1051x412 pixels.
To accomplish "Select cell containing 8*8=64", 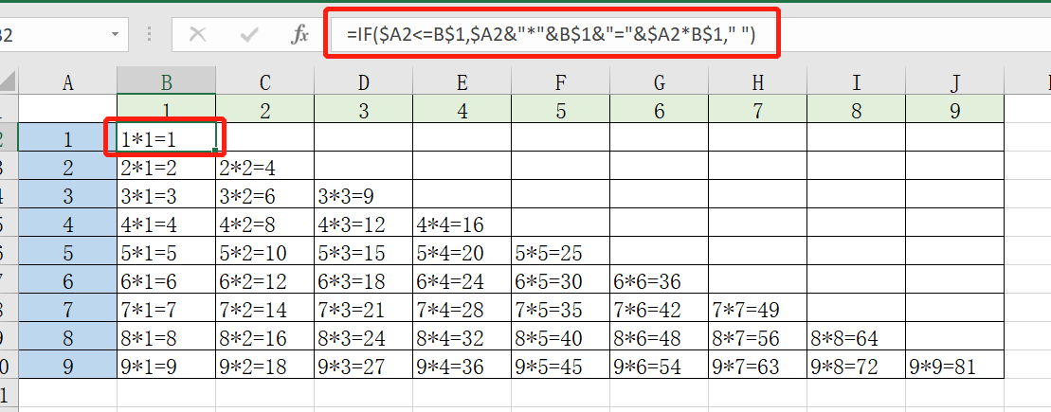I will [856, 336].
